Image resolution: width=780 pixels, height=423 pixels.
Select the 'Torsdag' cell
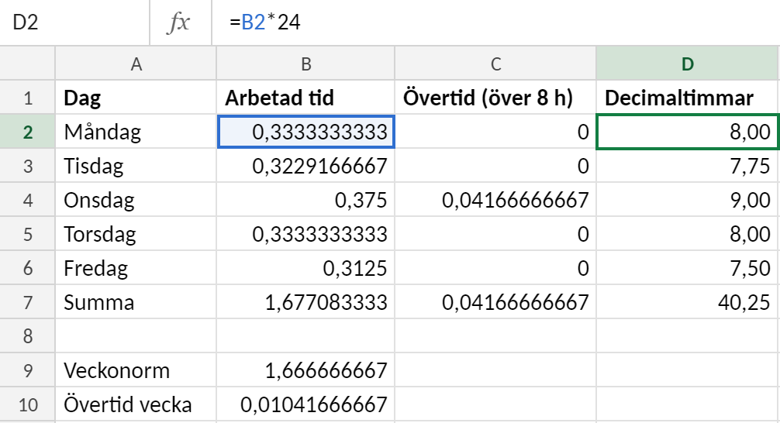point(136,234)
